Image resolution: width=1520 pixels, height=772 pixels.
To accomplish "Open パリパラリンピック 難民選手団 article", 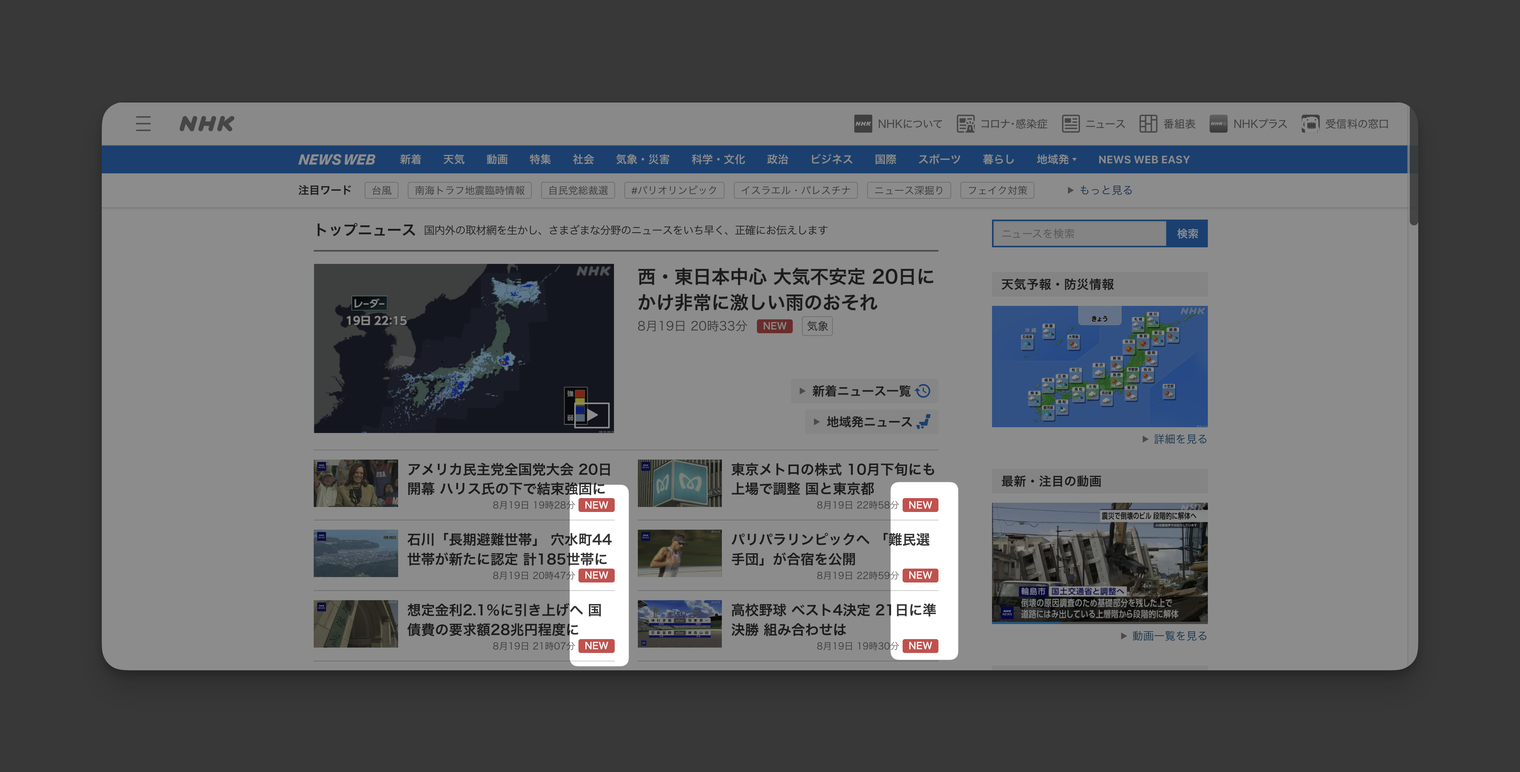I will [x=831, y=549].
